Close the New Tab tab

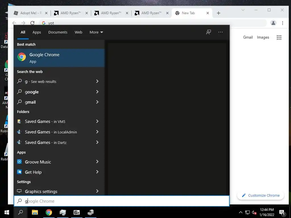click(208, 13)
